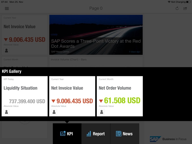Image resolution: width=192 pixels, height=144 pixels.
Task: Tap the Current Month label on background tile
Action: pos(11,59)
